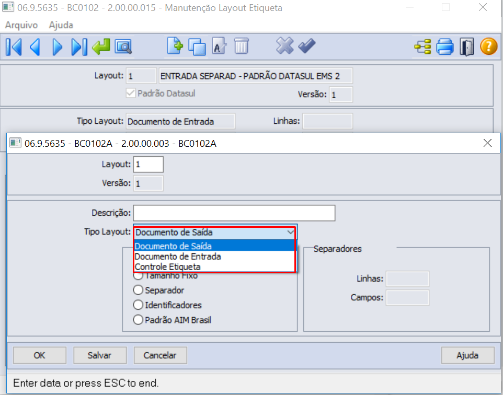
Task: Select the Separador radio option
Action: click(x=138, y=290)
